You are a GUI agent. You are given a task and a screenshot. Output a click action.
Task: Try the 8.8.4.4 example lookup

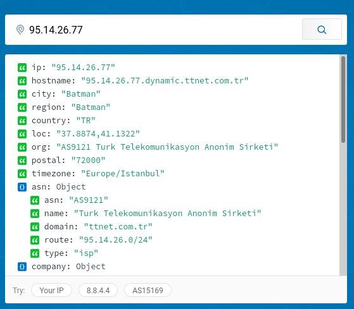pyautogui.click(x=98, y=290)
